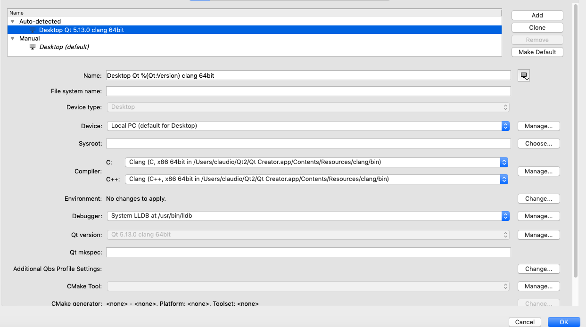Clone the selected kit
586x327 pixels.
(x=537, y=27)
